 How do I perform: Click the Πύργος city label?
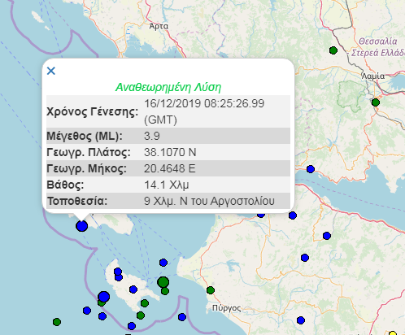point(226,308)
